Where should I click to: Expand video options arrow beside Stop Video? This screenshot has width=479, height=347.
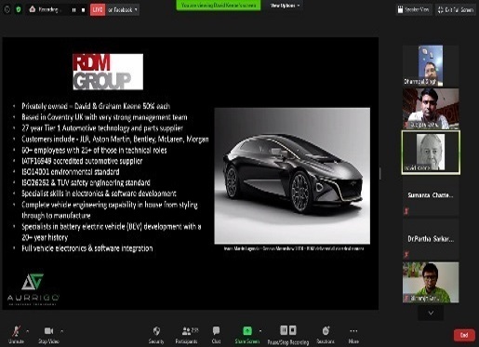coord(61,331)
